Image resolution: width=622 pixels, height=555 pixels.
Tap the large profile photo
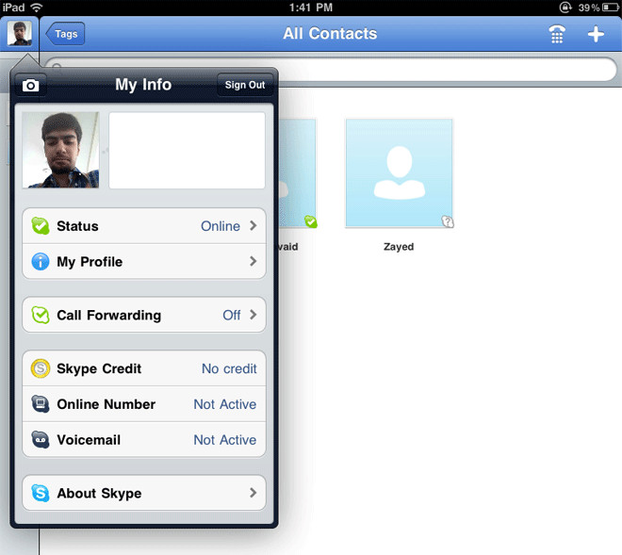60,150
